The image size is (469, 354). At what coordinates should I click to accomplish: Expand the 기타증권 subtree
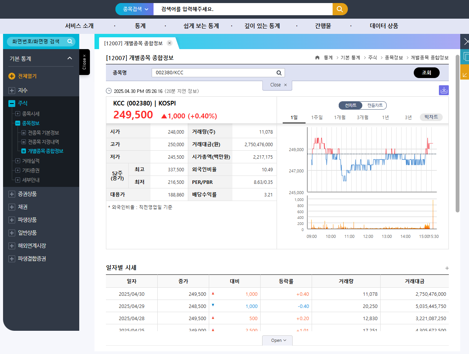(18, 171)
